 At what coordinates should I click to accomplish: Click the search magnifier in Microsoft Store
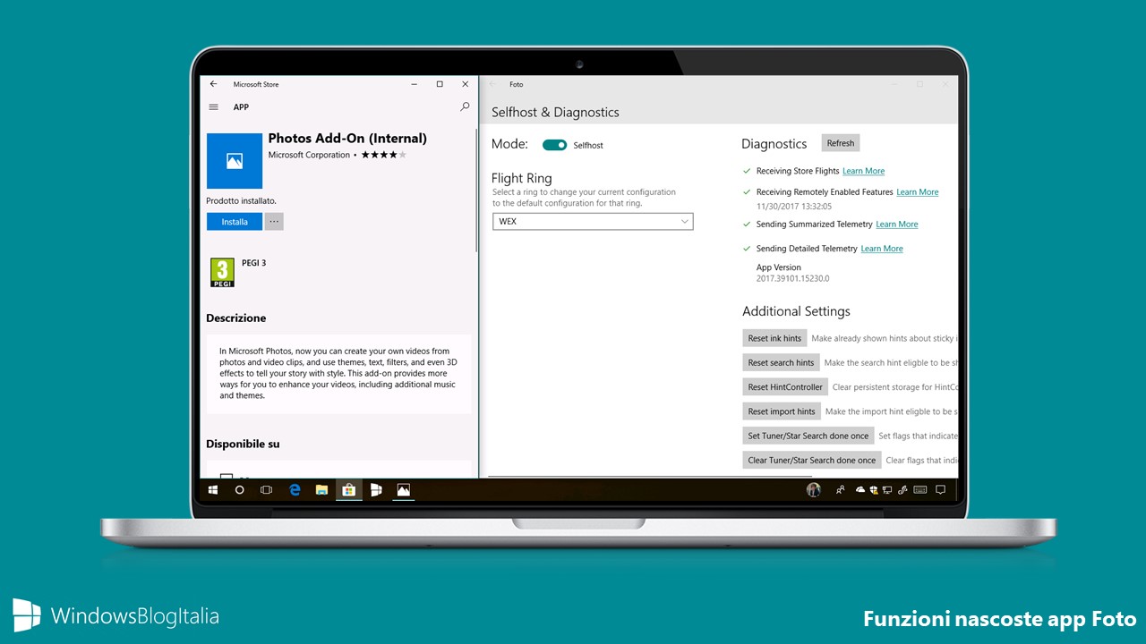click(x=465, y=106)
